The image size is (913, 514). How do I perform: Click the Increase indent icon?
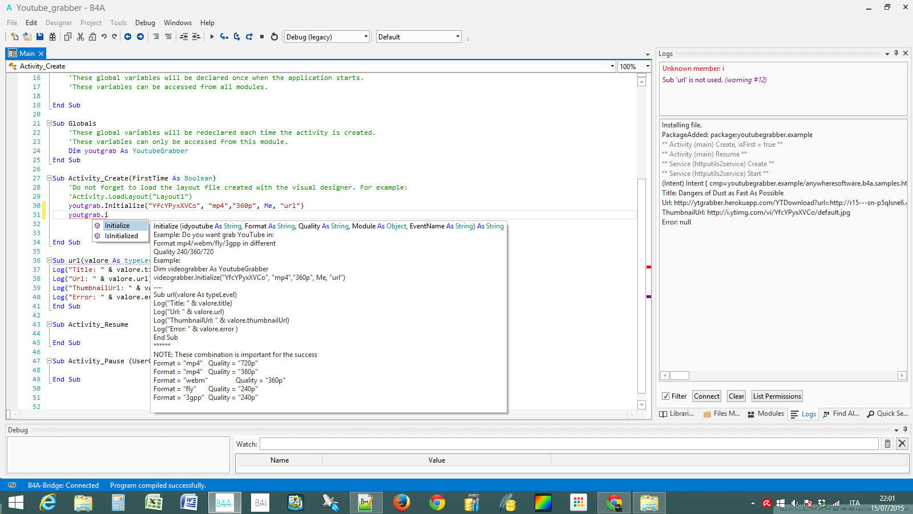coord(196,37)
